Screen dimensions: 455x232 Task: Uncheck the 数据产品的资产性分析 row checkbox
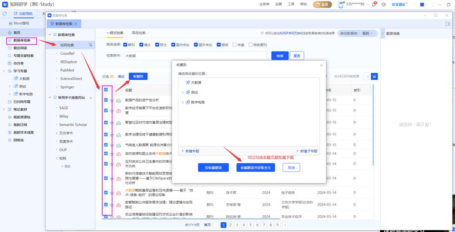point(106,100)
